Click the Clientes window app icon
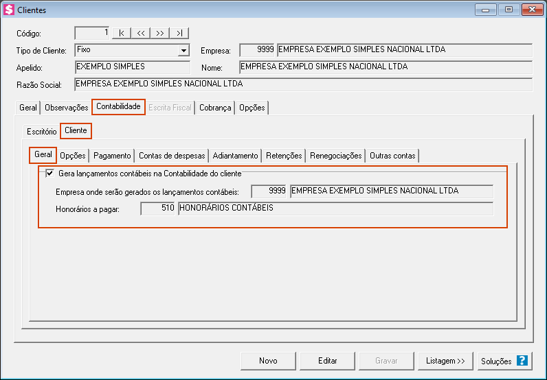This screenshot has width=547, height=380. (9, 10)
